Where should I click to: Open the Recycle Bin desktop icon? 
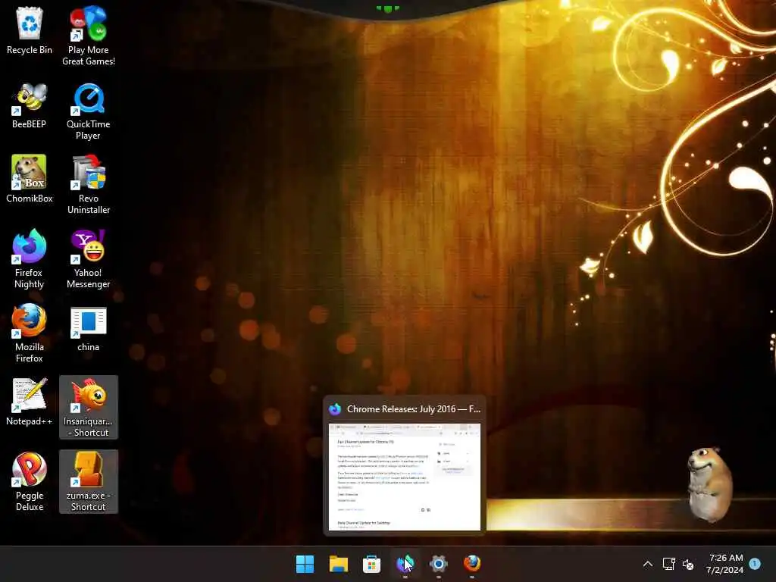coord(30,30)
